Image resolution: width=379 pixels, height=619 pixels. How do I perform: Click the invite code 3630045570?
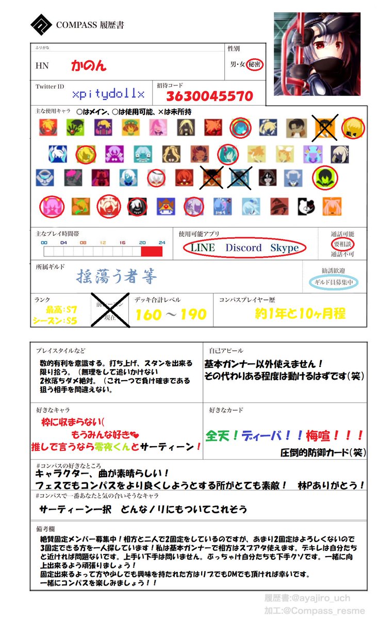pyautogui.click(x=209, y=96)
